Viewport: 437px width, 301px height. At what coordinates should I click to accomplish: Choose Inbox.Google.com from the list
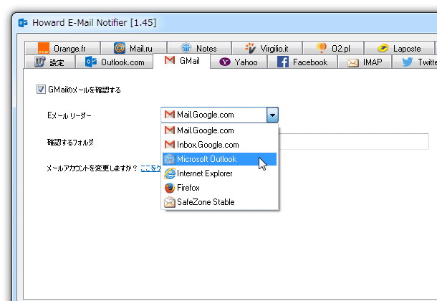(220, 145)
